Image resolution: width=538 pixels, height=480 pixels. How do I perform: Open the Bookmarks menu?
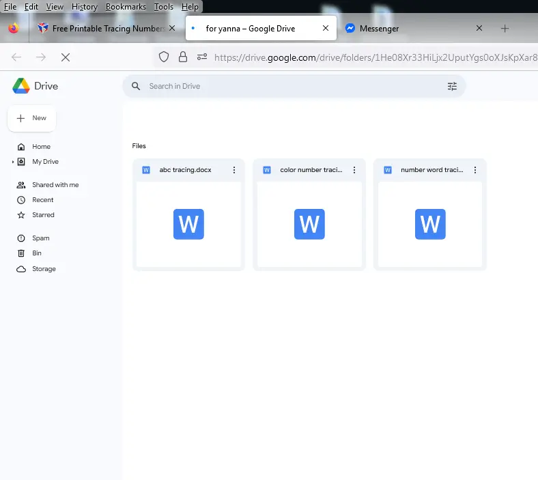126,7
